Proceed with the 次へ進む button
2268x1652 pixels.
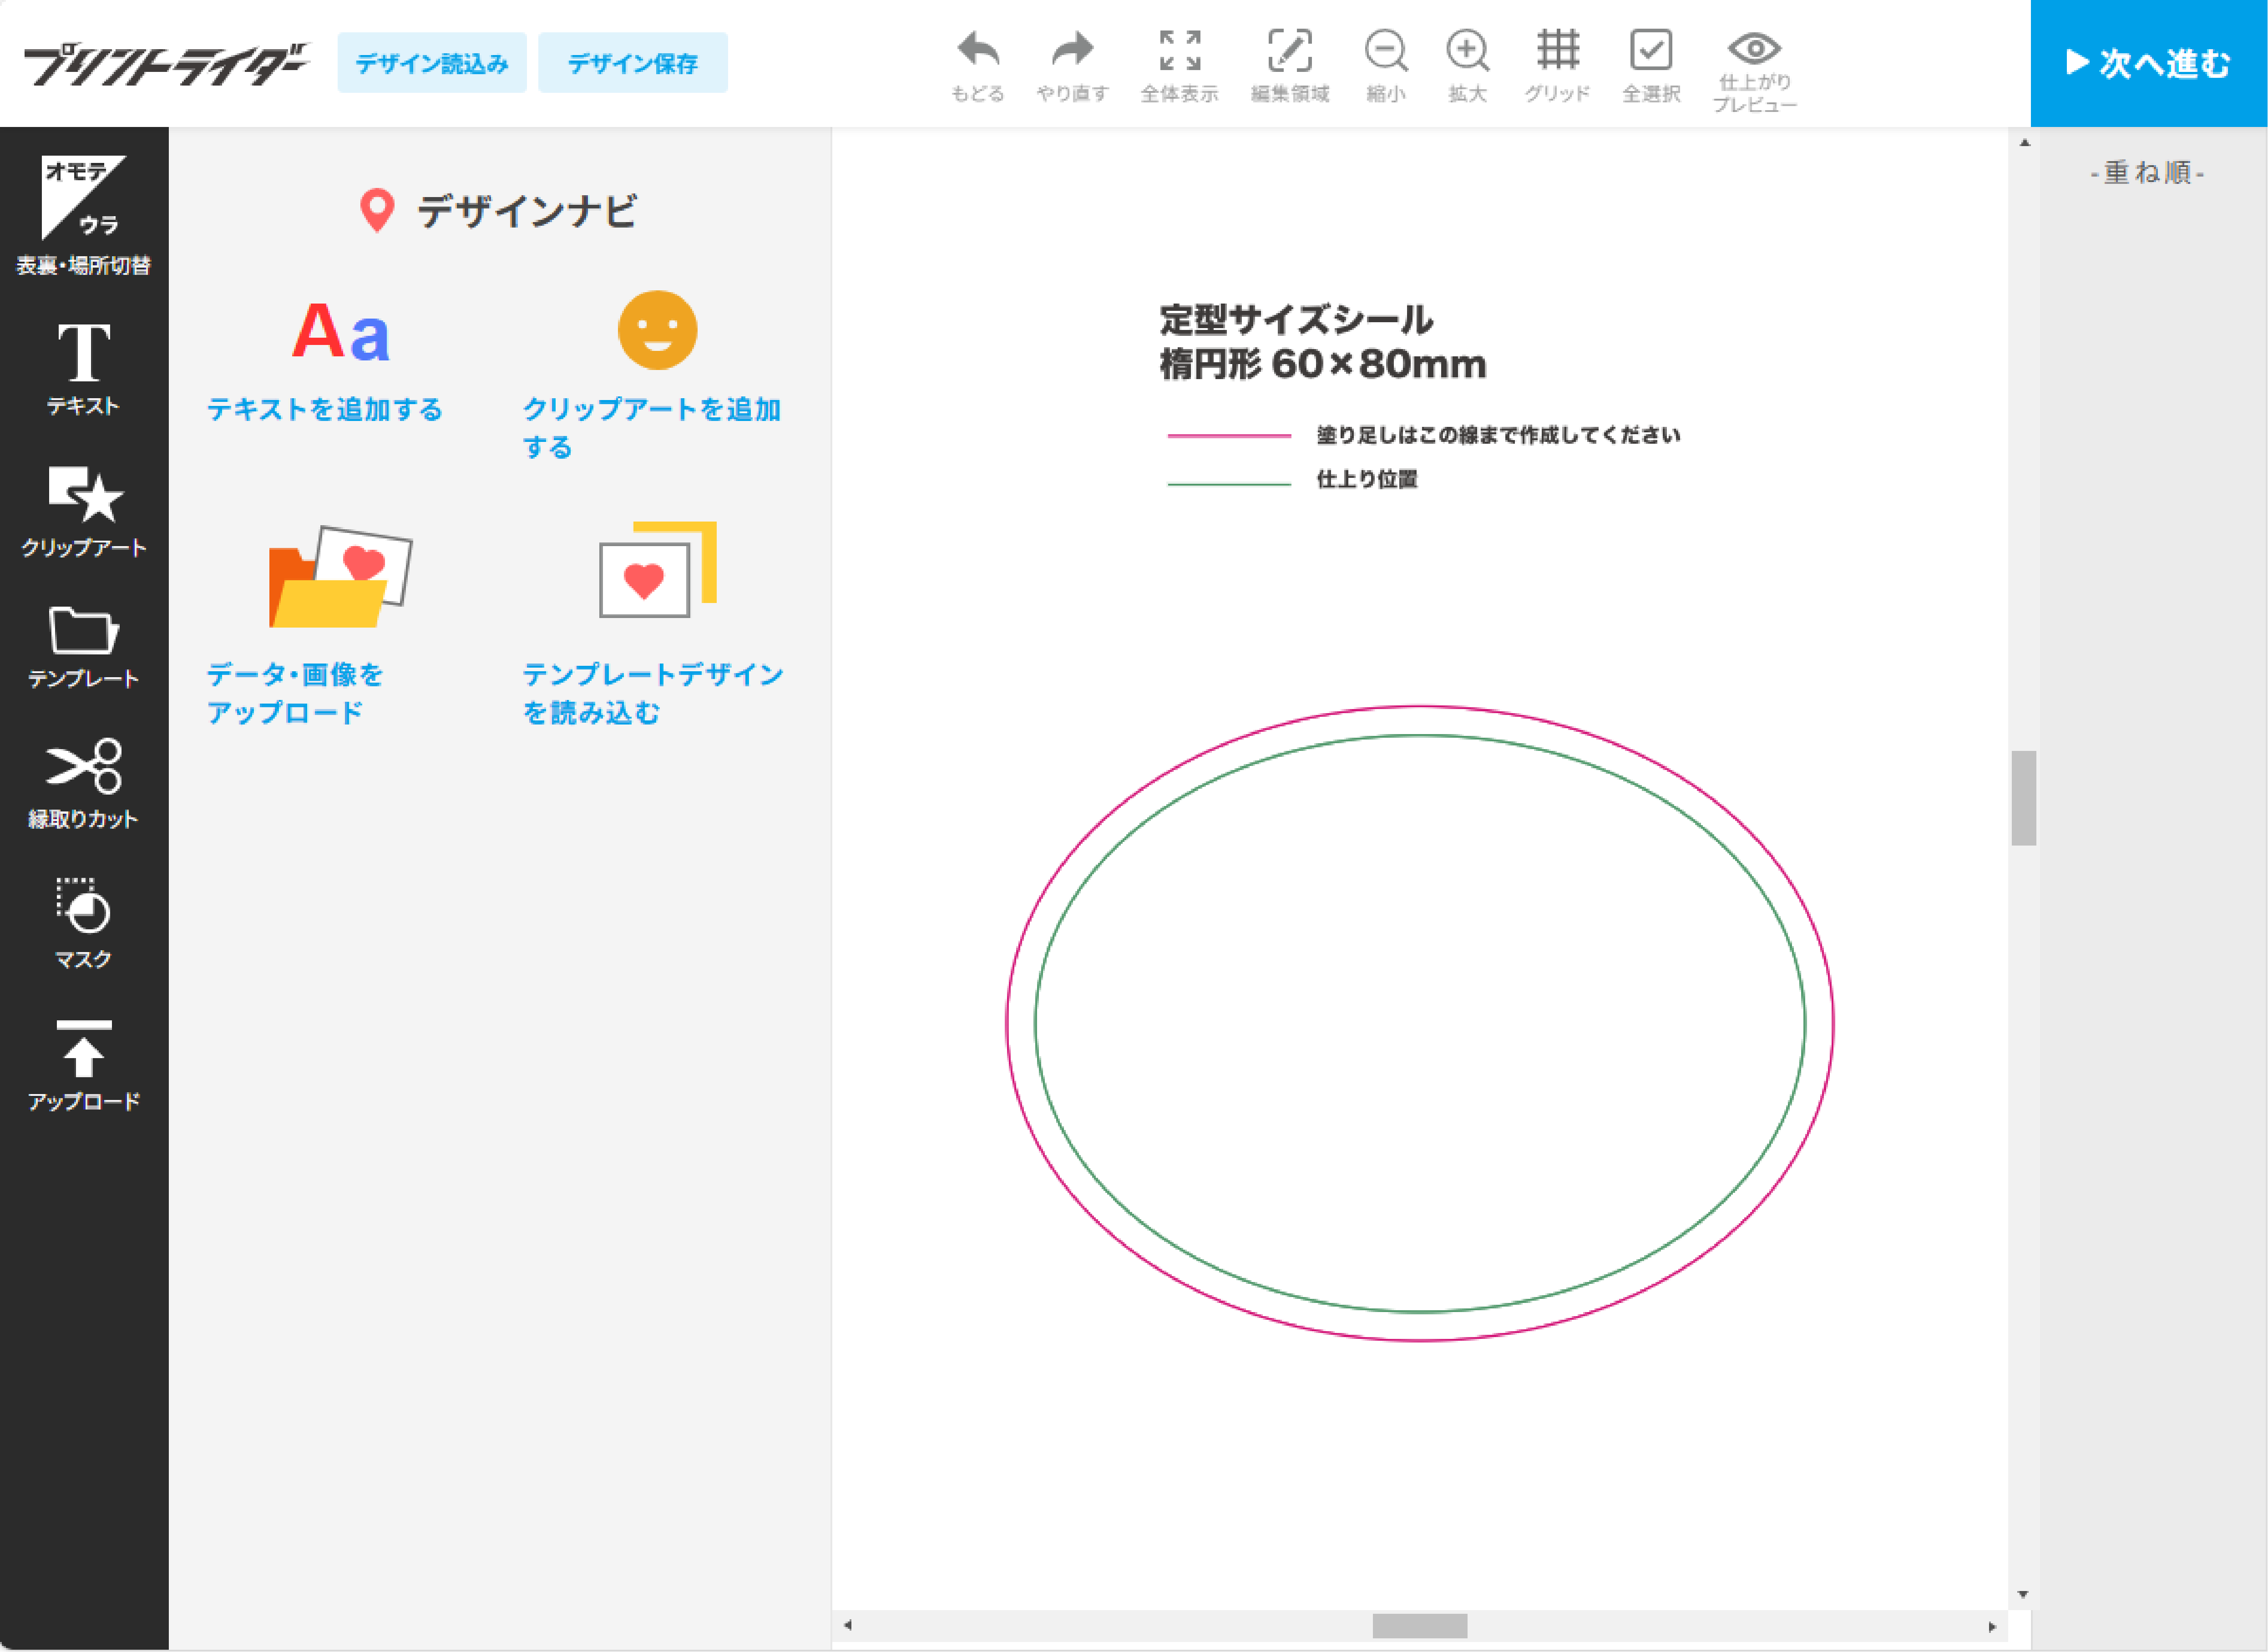pyautogui.click(x=2147, y=63)
